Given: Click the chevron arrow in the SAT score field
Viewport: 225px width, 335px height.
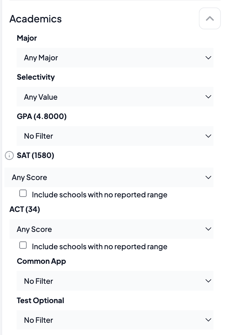Looking at the screenshot, I should coord(208,177).
